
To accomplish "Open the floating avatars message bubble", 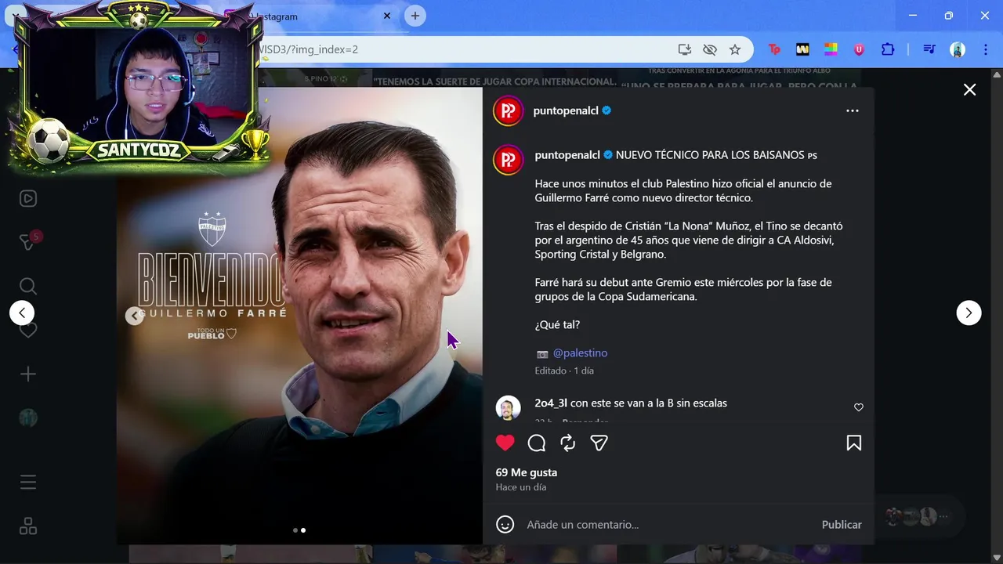I will (918, 516).
